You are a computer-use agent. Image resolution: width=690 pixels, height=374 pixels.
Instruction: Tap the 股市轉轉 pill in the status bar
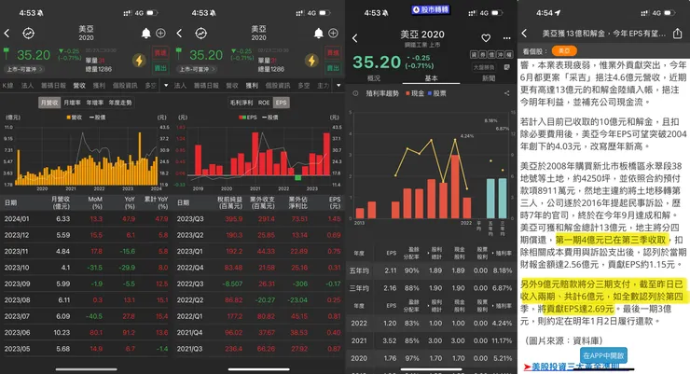431,9
